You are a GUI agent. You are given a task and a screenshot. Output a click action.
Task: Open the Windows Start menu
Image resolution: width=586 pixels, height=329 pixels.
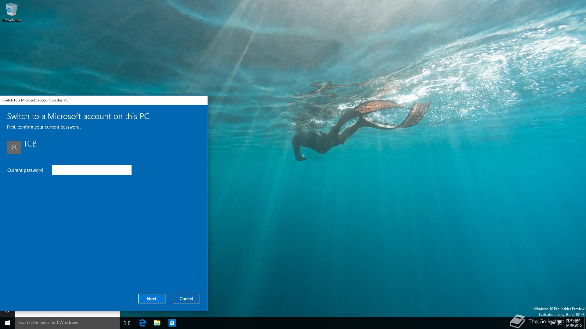coord(7,323)
